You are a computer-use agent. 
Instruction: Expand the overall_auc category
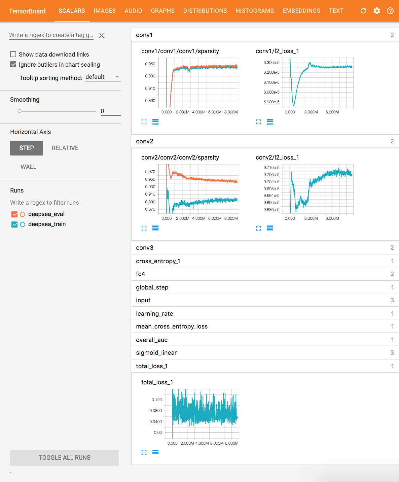[x=265, y=340]
